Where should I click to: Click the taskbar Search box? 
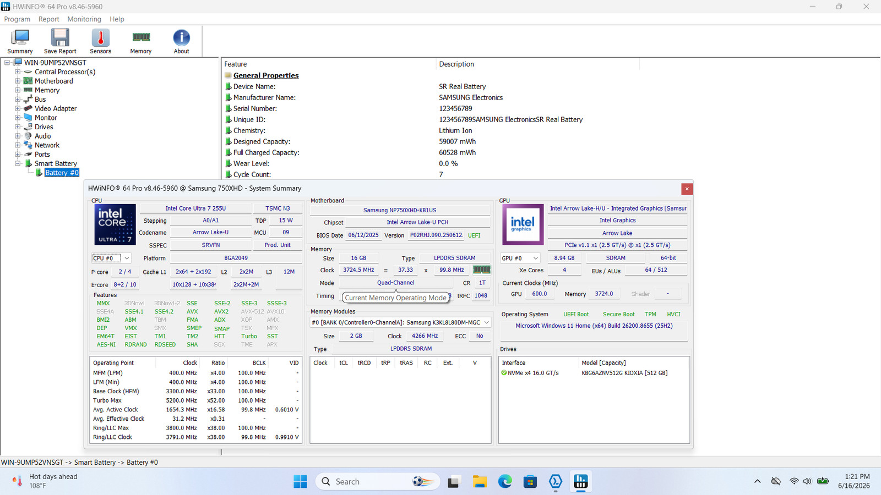(378, 482)
